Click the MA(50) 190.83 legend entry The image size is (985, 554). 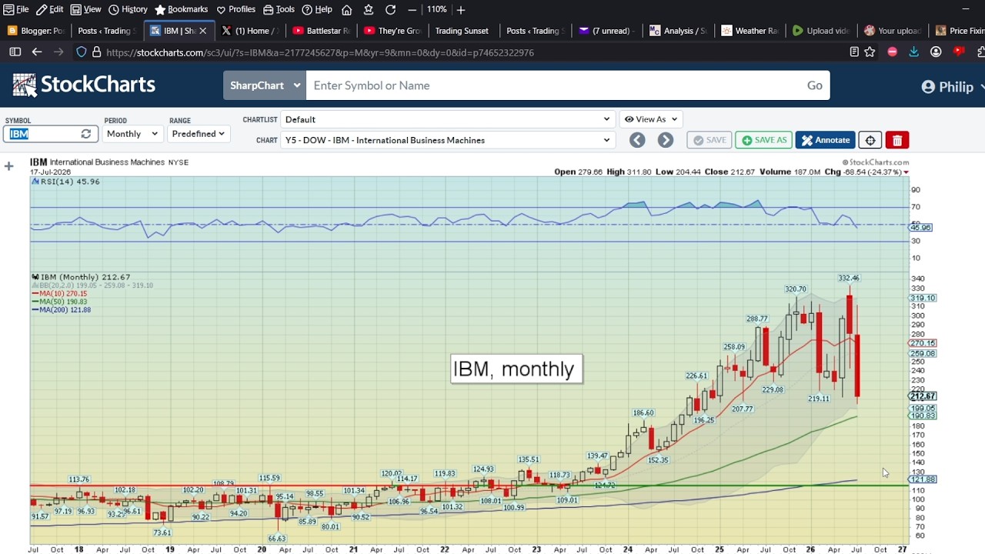(x=60, y=302)
